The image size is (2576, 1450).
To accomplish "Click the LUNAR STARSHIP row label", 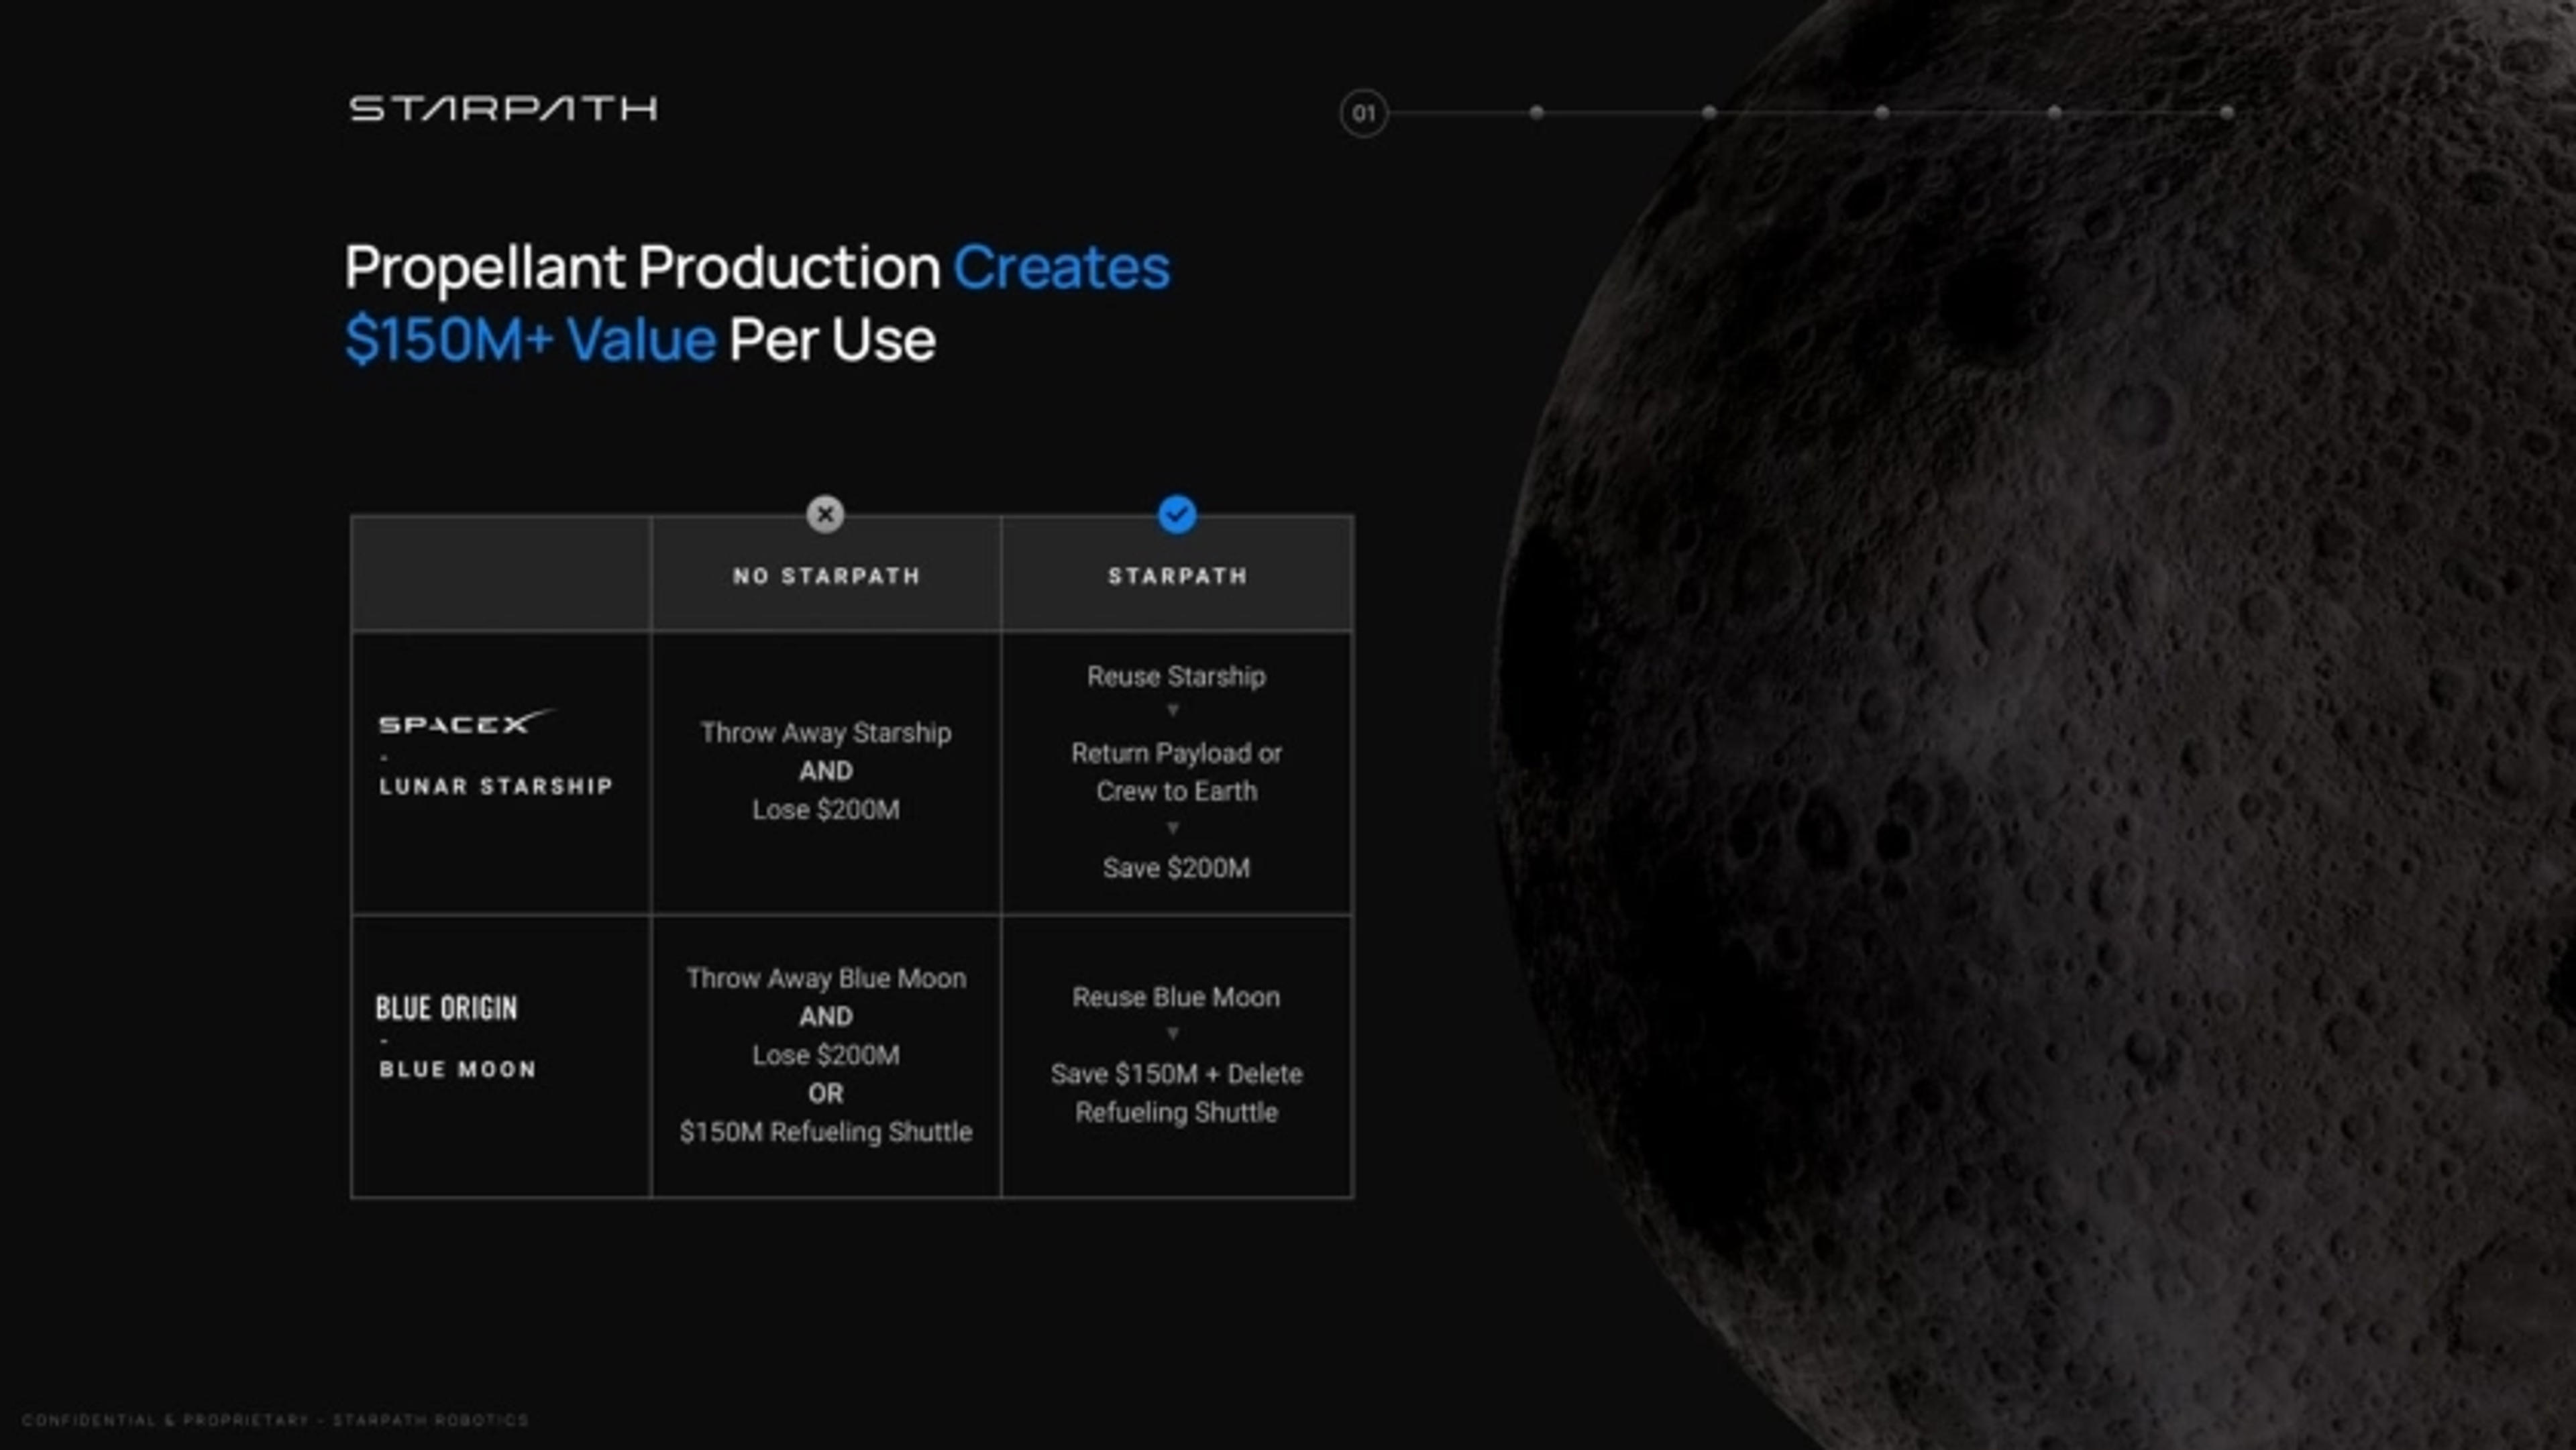I will [x=496, y=786].
